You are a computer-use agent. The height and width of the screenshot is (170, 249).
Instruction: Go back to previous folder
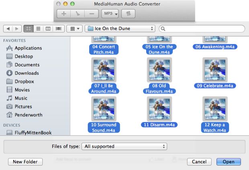click(8, 29)
